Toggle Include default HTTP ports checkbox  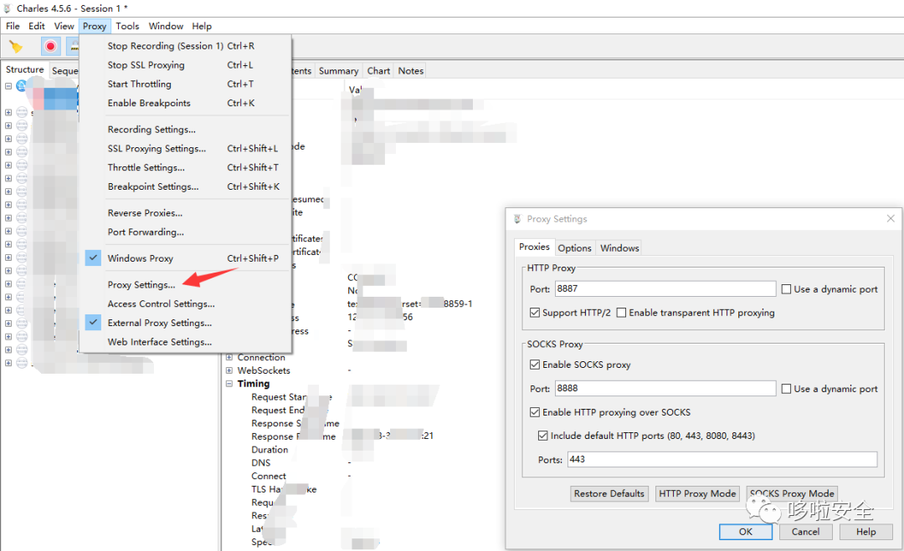click(x=543, y=436)
